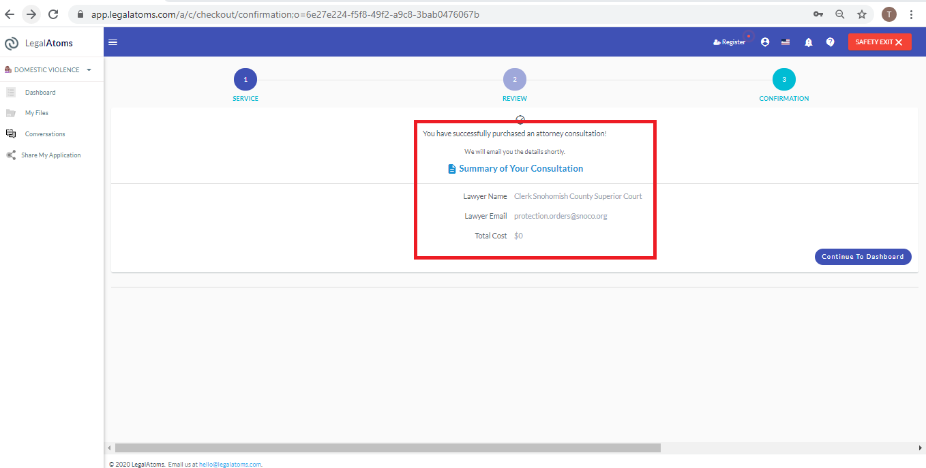Click the hello@legalatoms.com email link
Screen dimensions: 926x468
[230, 465]
